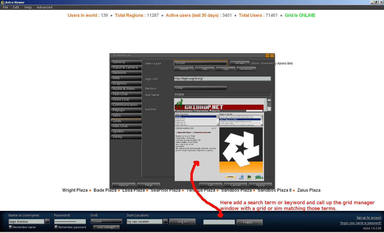The image size is (384, 233).
Task: Click the Log In button
Action: pos(182,222)
